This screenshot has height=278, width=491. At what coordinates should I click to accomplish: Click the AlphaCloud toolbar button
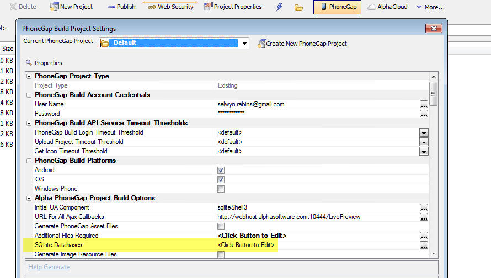pyautogui.click(x=388, y=7)
